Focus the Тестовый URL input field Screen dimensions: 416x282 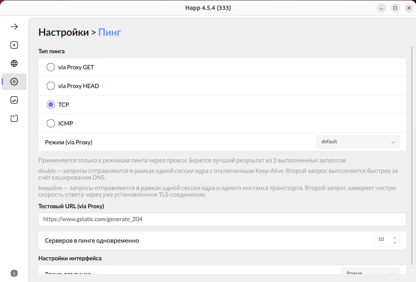pos(222,220)
